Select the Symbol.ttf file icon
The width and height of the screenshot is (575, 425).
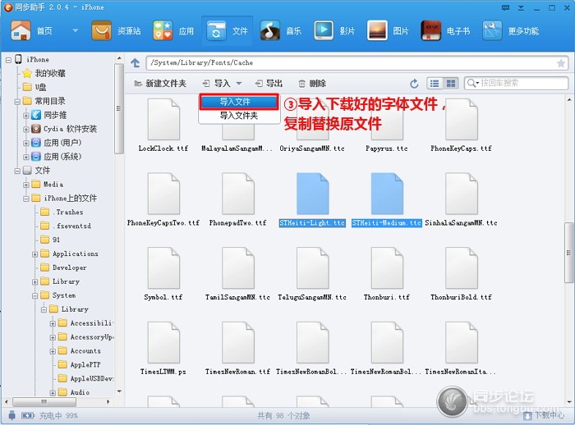point(163,268)
